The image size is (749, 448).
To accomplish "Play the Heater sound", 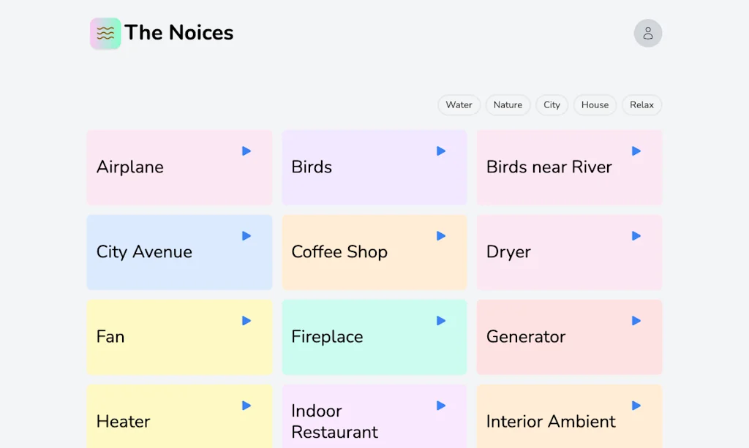I will point(246,406).
